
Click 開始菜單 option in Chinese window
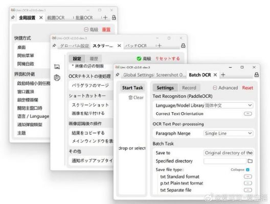pyautogui.click(x=26, y=56)
